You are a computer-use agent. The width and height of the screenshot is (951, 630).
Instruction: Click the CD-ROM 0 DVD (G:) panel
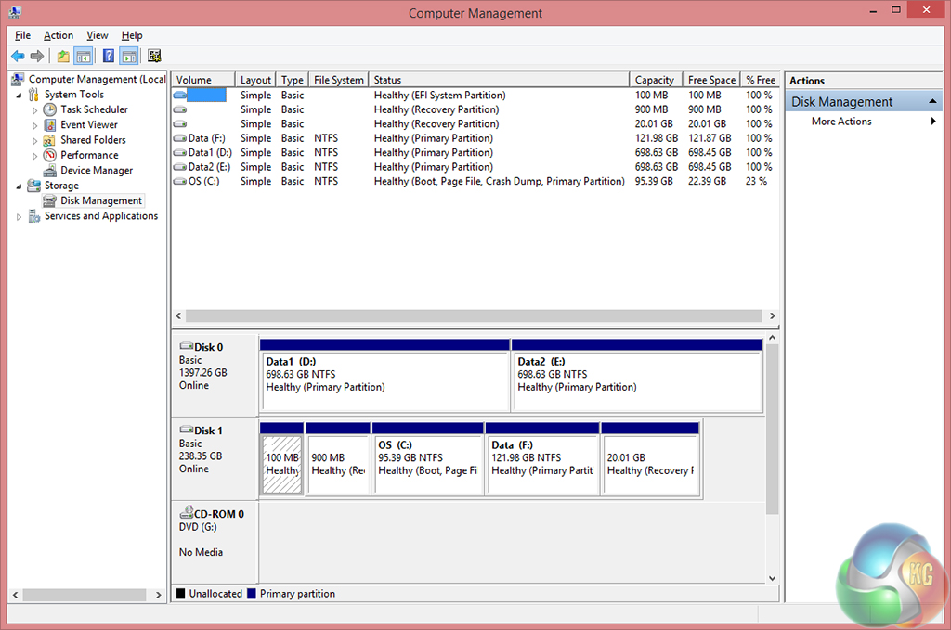coord(215,542)
